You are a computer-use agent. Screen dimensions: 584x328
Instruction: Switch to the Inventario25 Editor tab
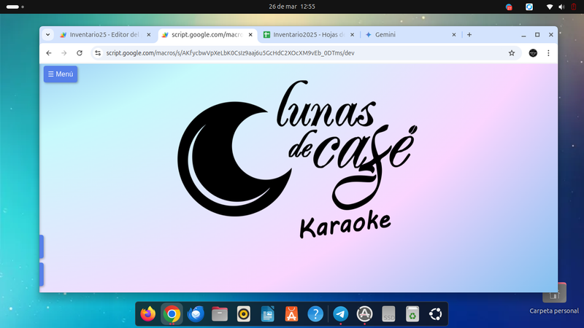pyautogui.click(x=102, y=34)
